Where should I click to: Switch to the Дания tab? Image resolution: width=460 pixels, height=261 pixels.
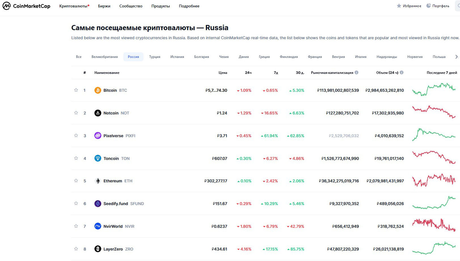pyautogui.click(x=243, y=57)
